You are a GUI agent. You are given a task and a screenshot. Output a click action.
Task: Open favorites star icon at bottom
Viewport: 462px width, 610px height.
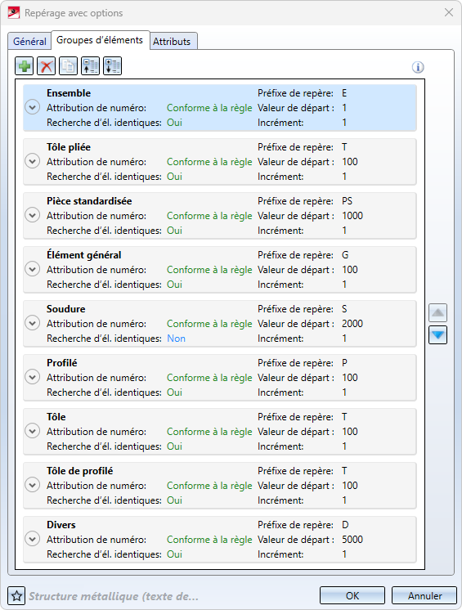click(x=16, y=596)
